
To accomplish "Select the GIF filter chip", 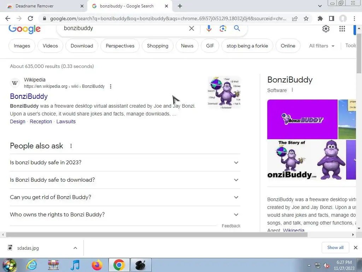I will click(x=210, y=46).
